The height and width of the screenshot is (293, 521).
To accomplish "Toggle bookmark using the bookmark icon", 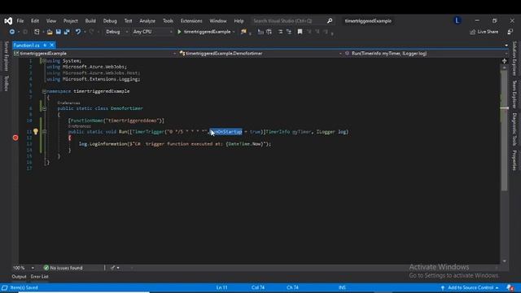I will tap(300, 32).
